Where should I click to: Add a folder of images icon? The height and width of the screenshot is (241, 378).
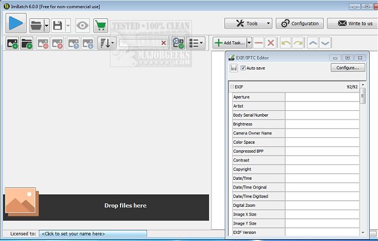click(27, 43)
